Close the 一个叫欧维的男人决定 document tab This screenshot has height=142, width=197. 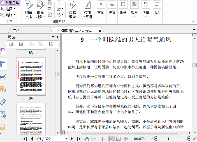tap(100, 31)
